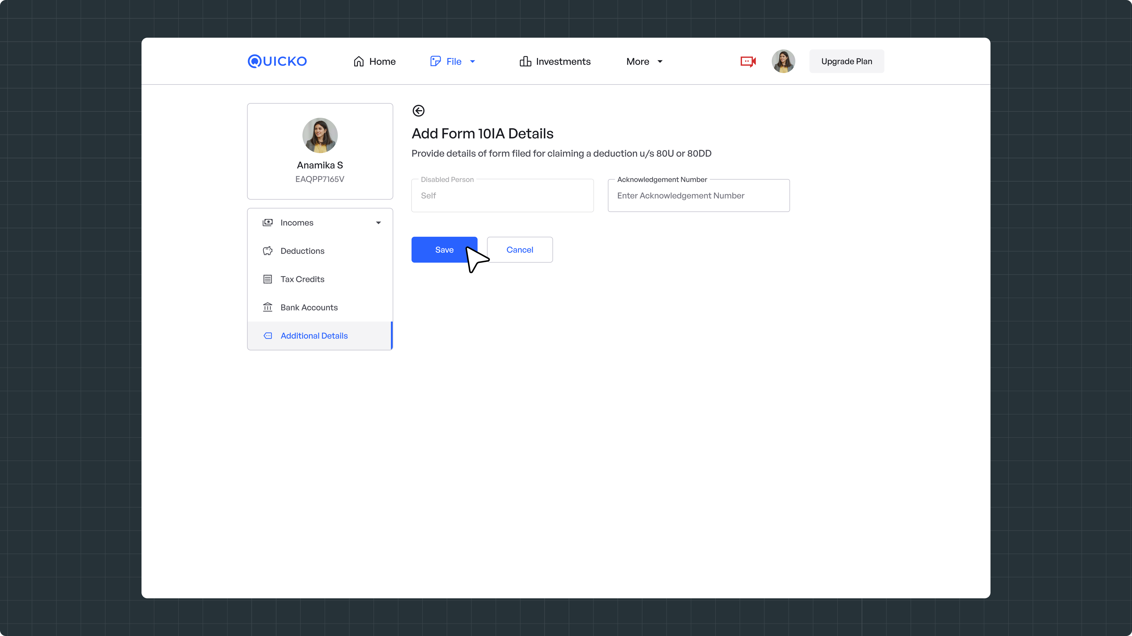Click the Investments bar chart icon
Screen dimensions: 1132x636
(525, 62)
